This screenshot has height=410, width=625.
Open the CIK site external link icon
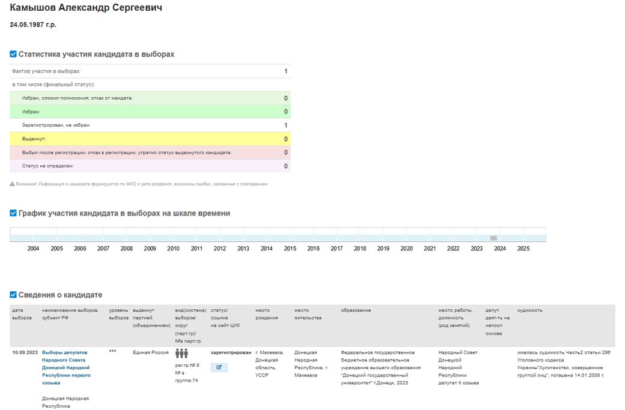coord(219,367)
